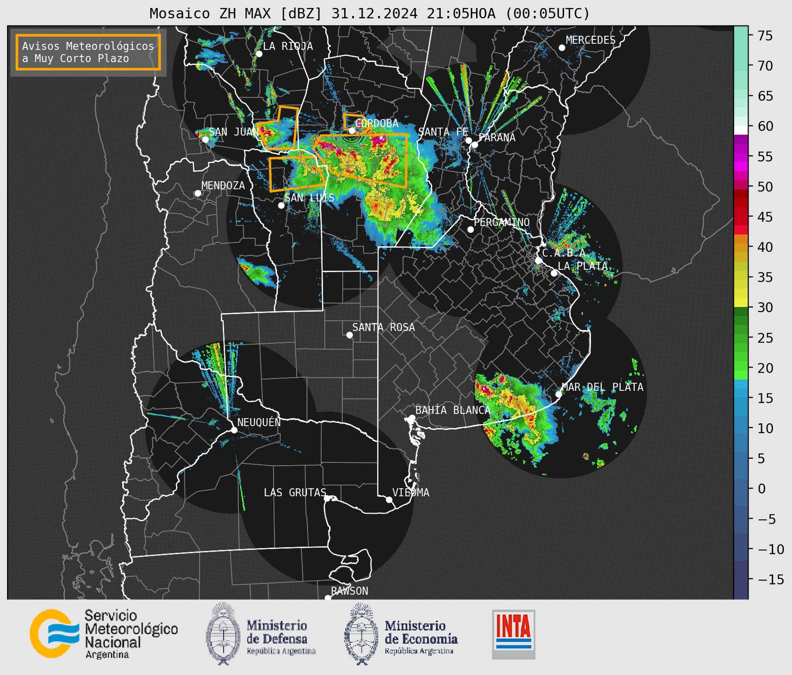
Task: Select the SANTA FE city label
Action: 443,132
